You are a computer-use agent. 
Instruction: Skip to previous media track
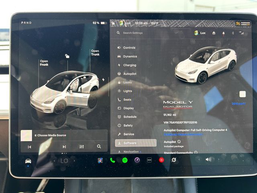tap(29, 147)
